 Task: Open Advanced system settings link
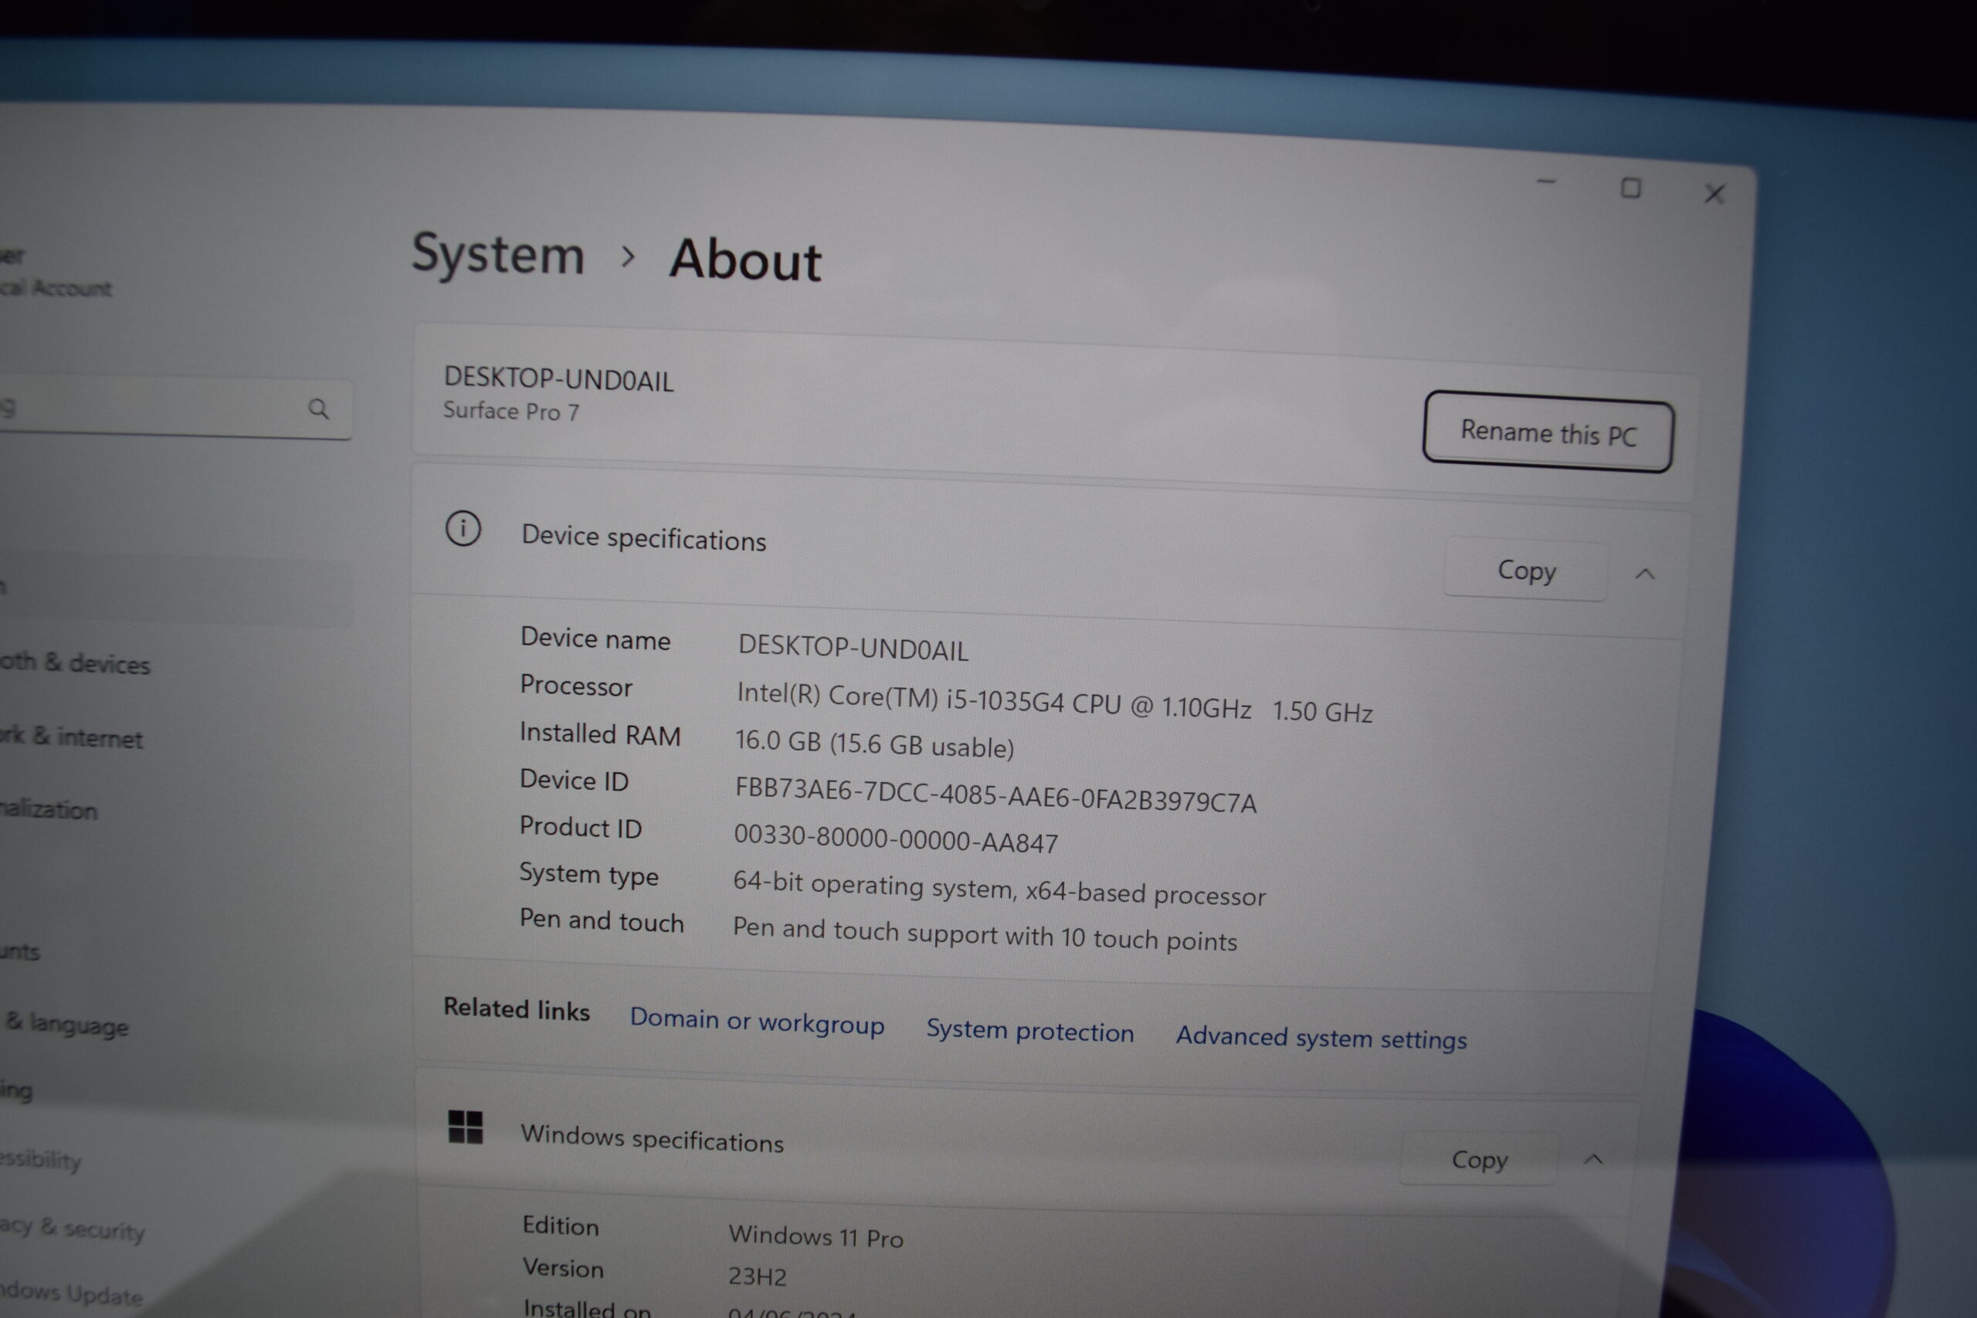1321,1037
